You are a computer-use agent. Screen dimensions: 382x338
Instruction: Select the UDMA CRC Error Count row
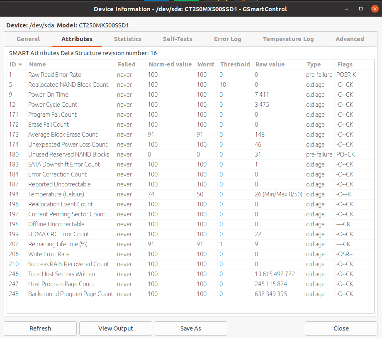pos(58,234)
